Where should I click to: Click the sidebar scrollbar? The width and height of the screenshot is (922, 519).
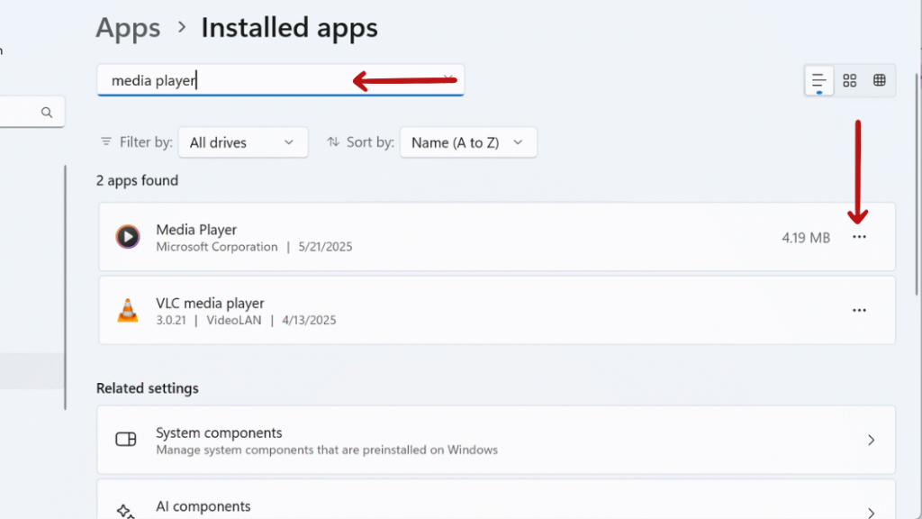pyautogui.click(x=65, y=287)
